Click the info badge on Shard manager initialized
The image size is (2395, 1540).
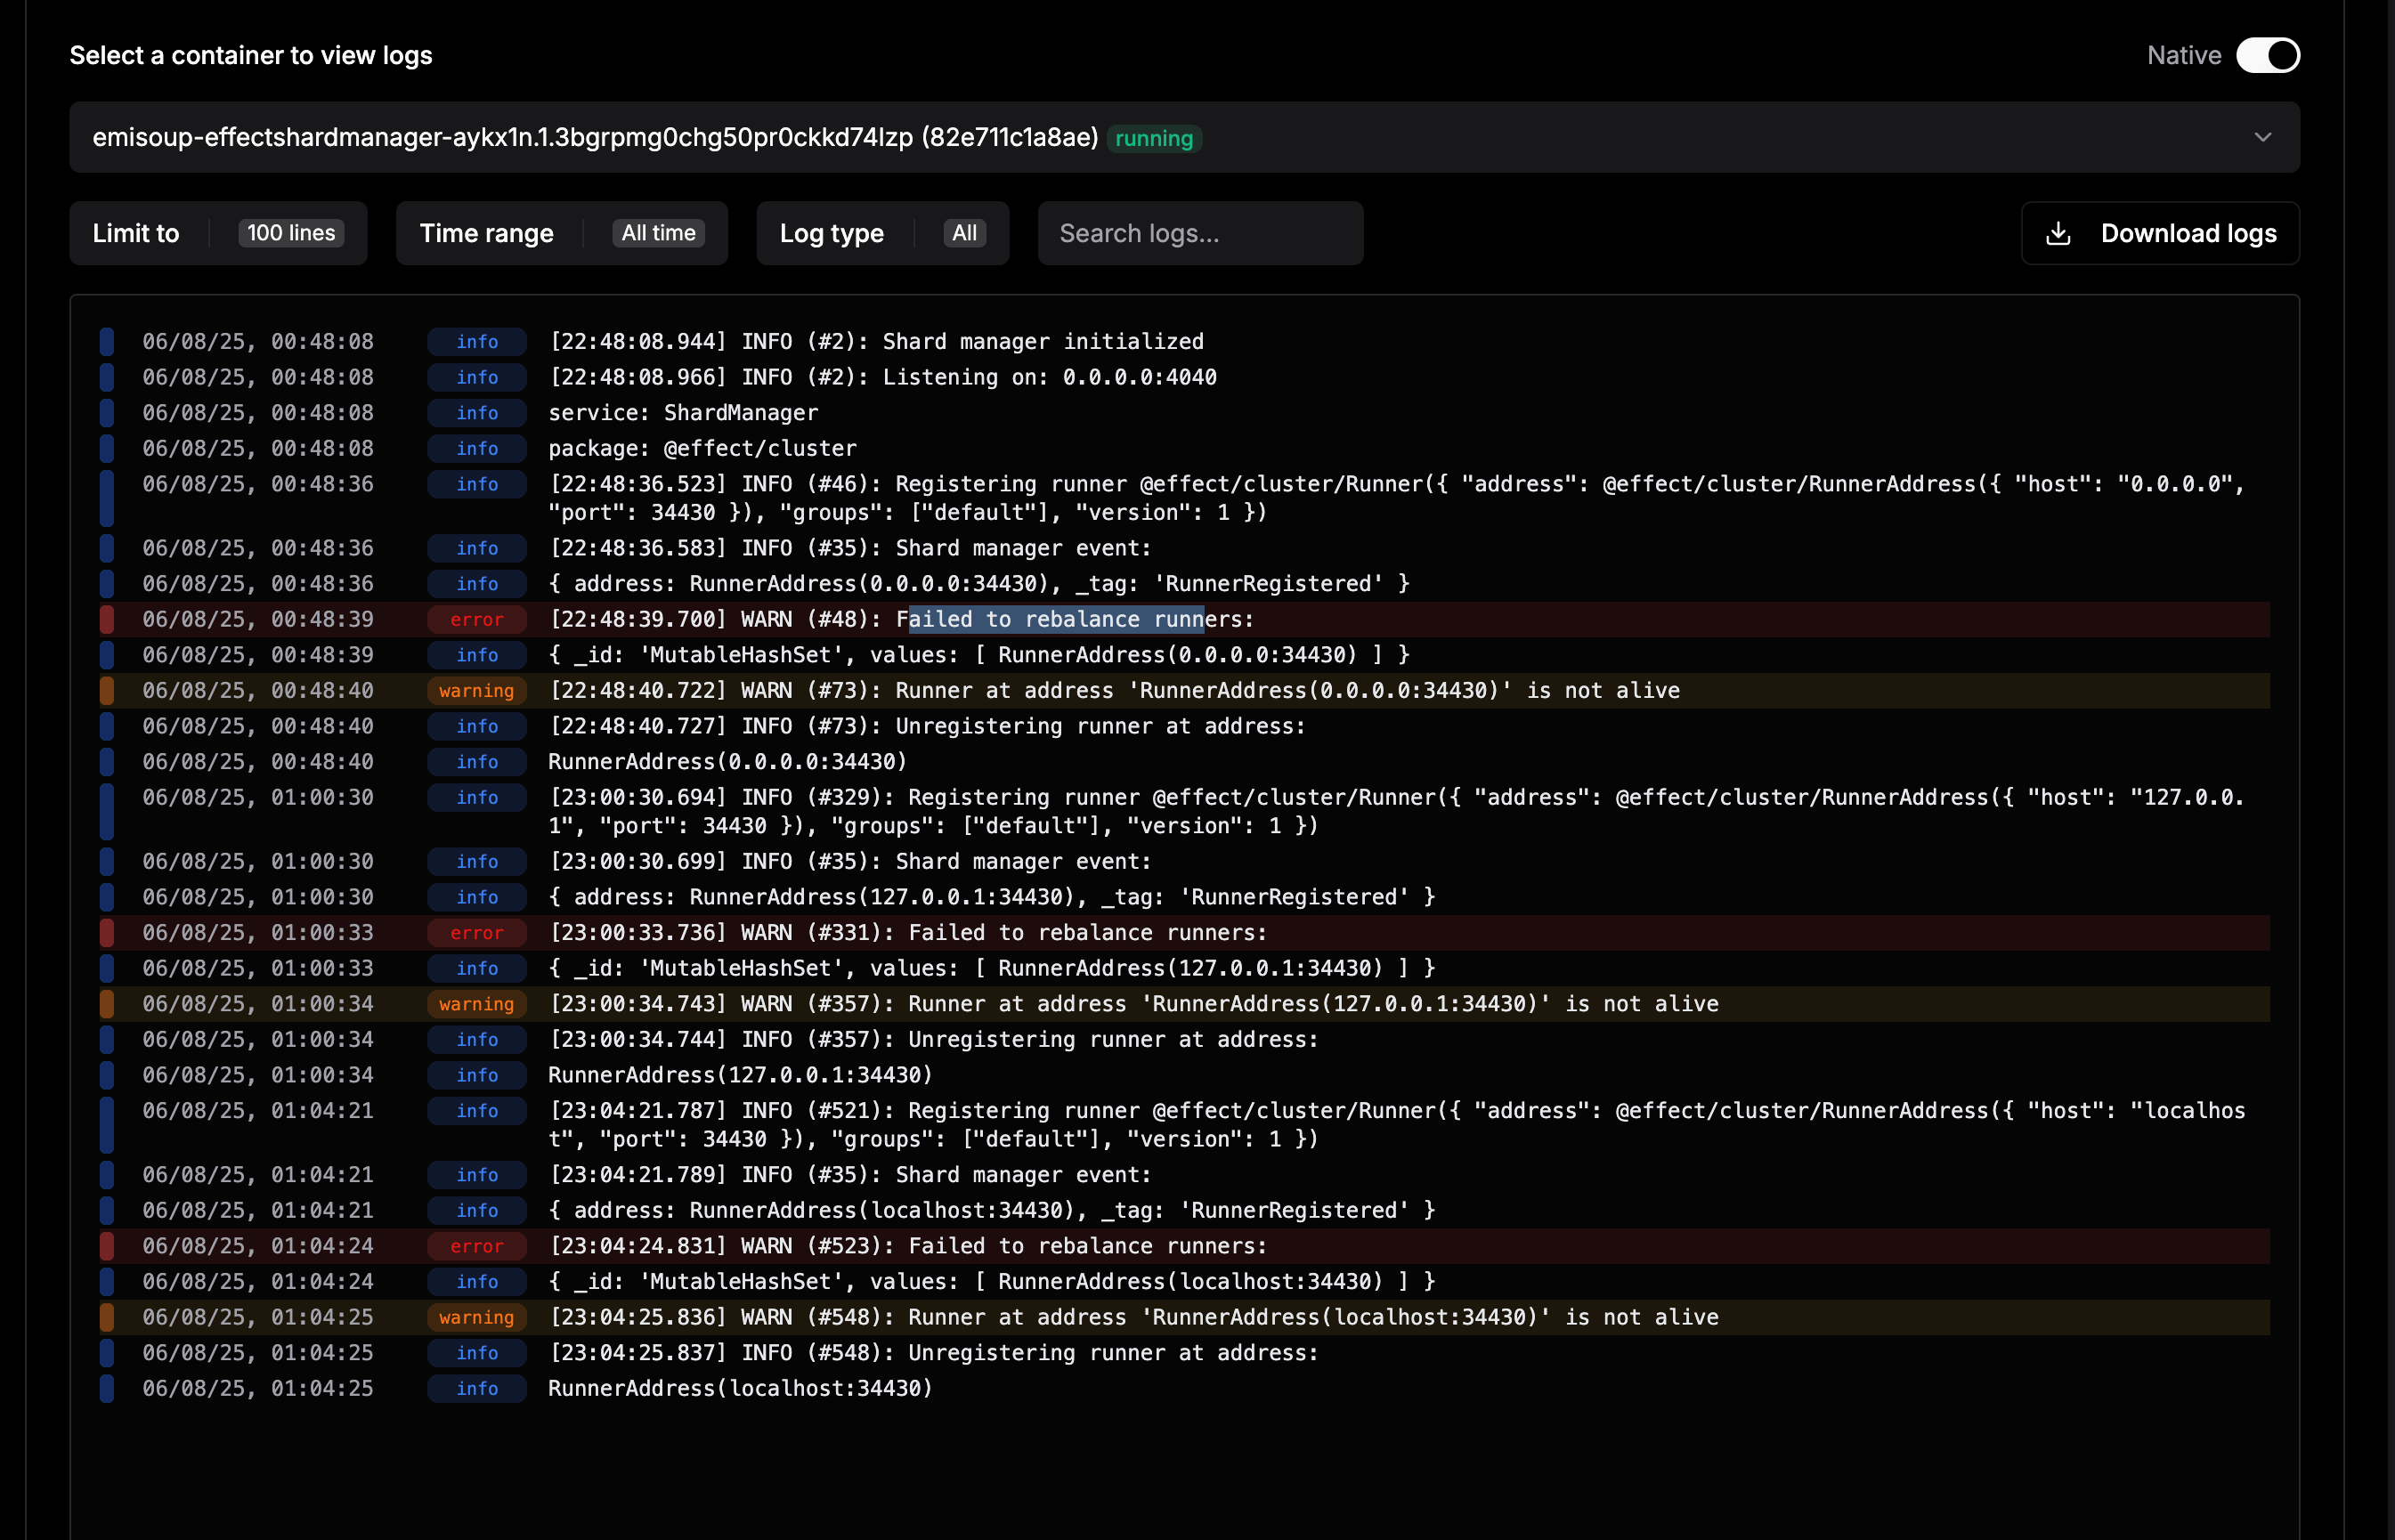pos(477,342)
